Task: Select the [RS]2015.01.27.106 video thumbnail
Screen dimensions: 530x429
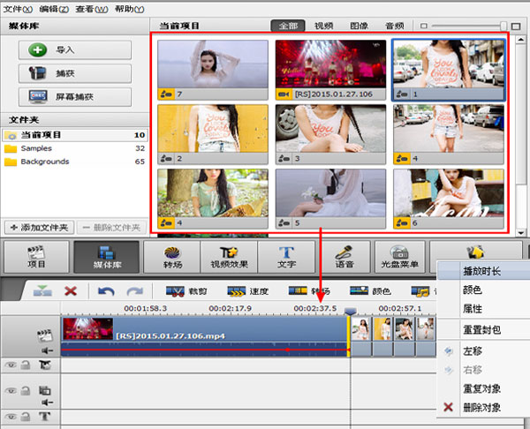Action: click(x=330, y=70)
